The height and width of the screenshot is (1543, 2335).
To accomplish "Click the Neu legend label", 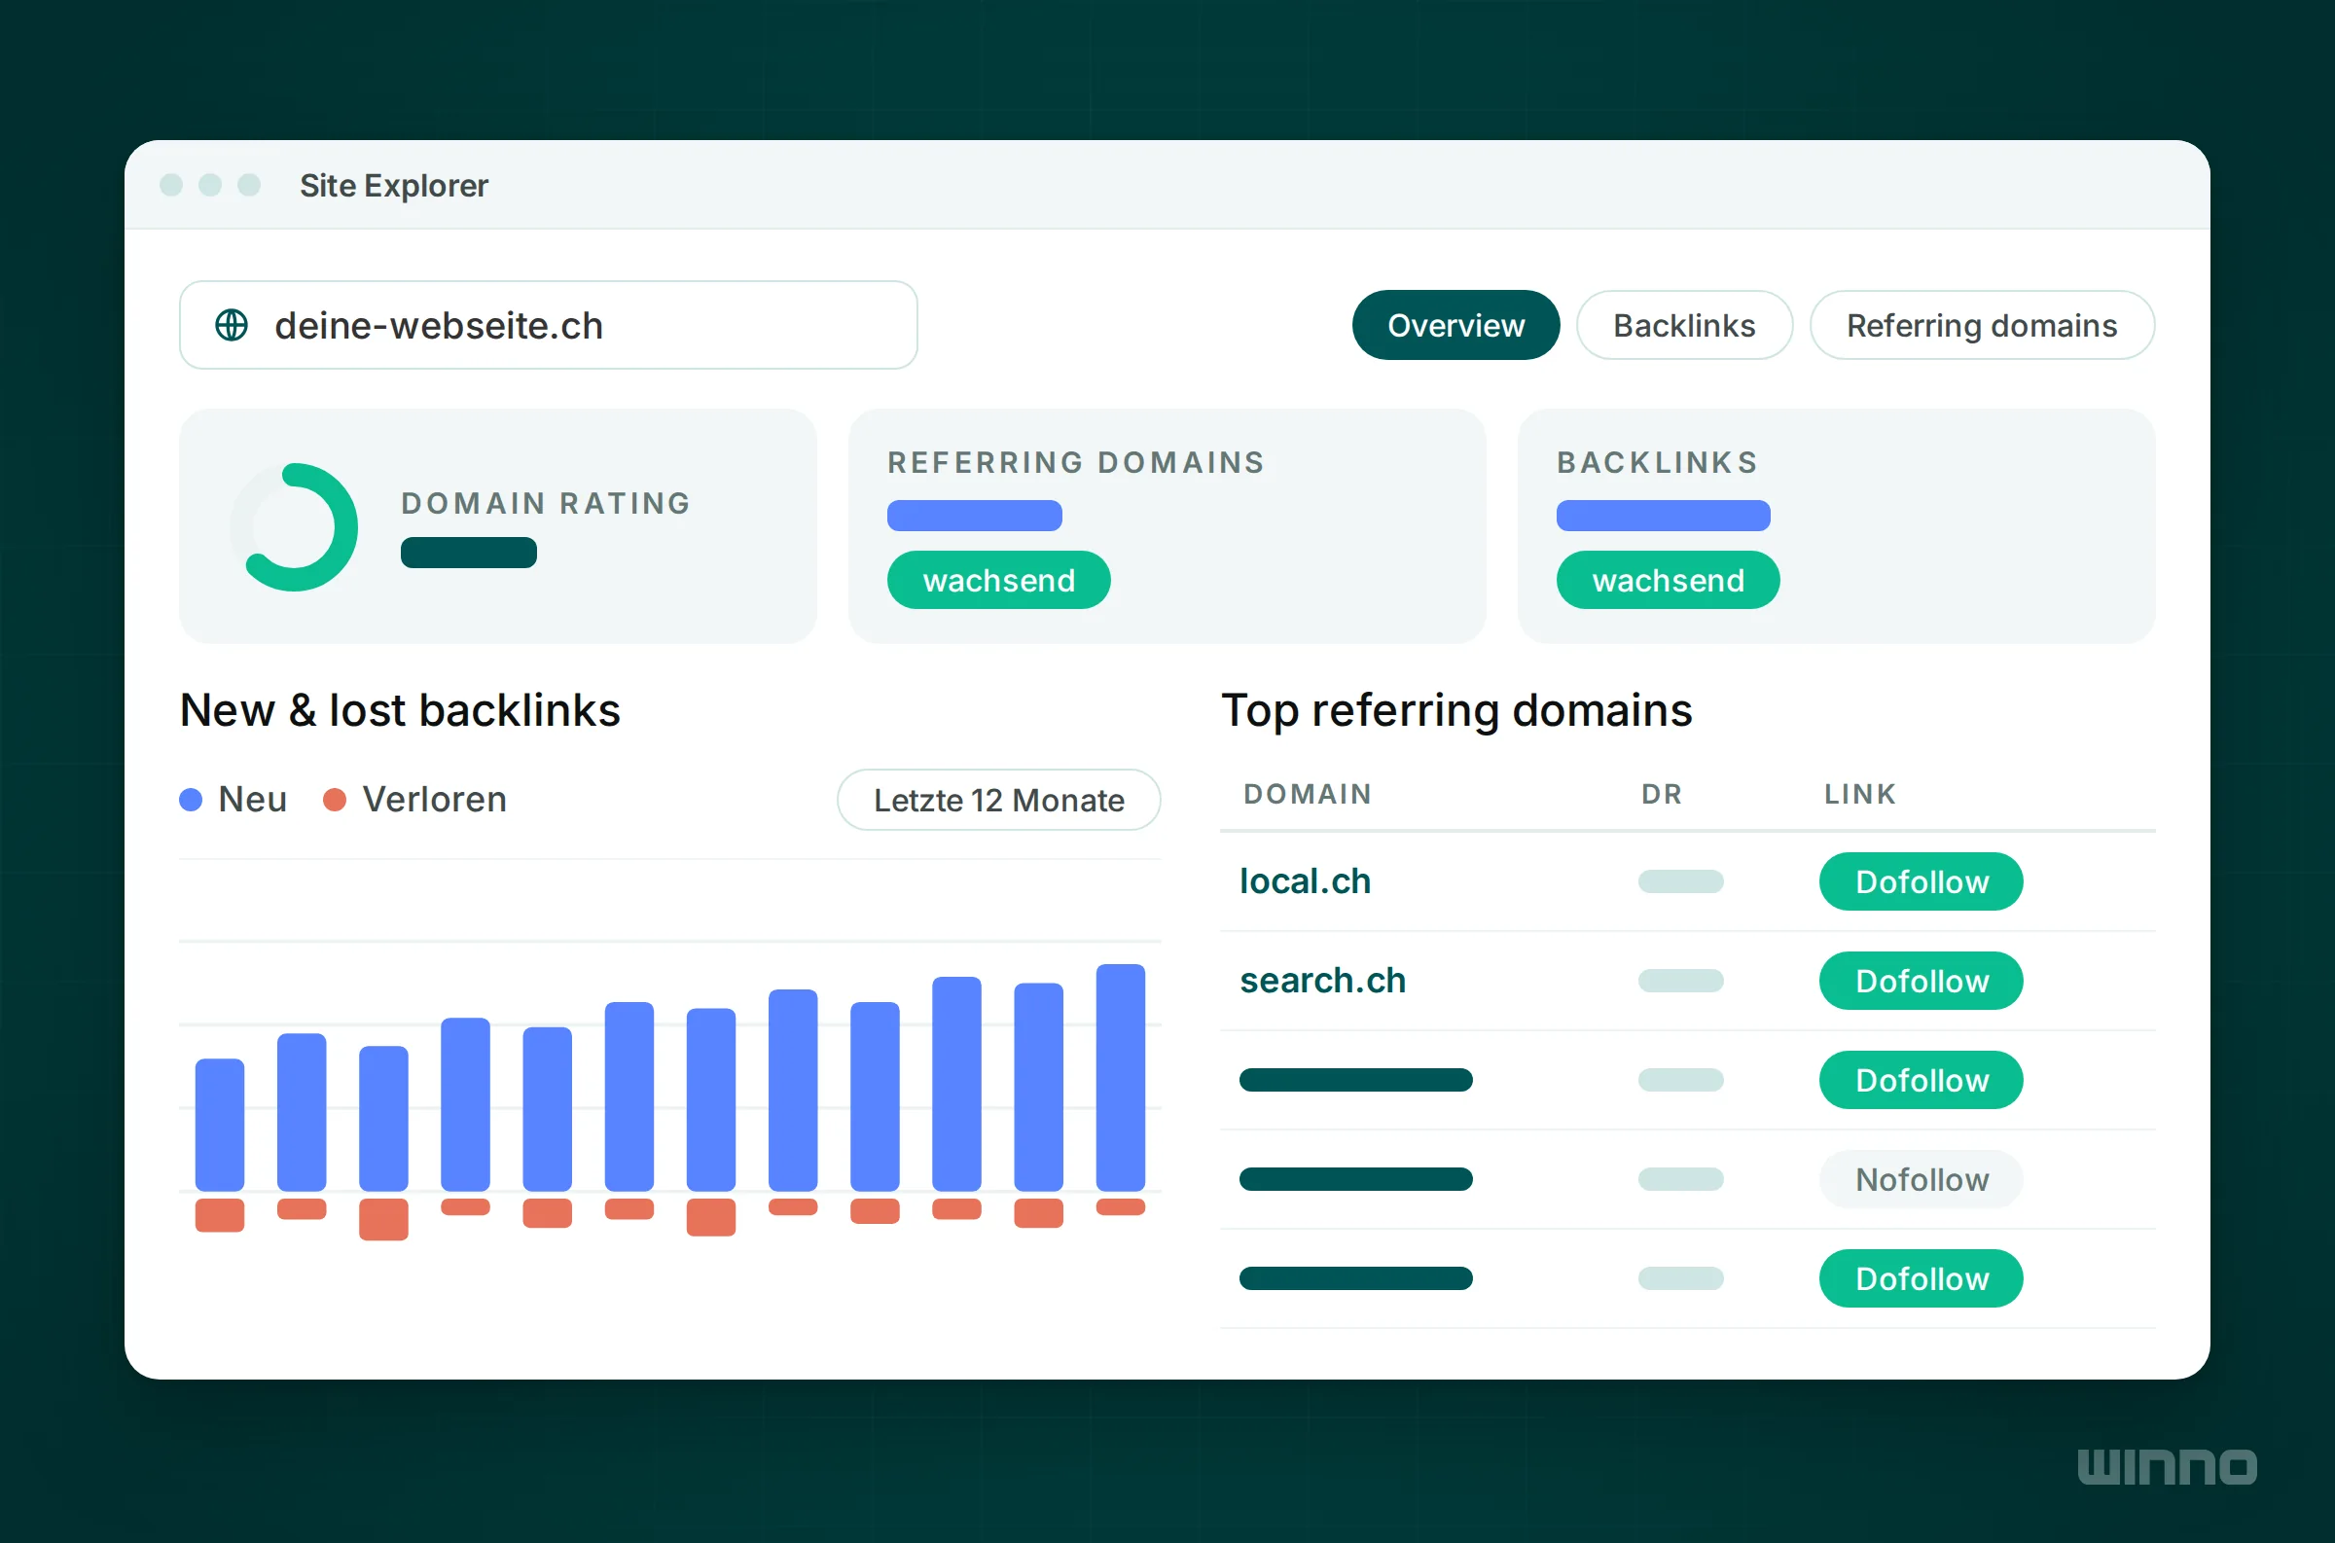I will (x=253, y=799).
